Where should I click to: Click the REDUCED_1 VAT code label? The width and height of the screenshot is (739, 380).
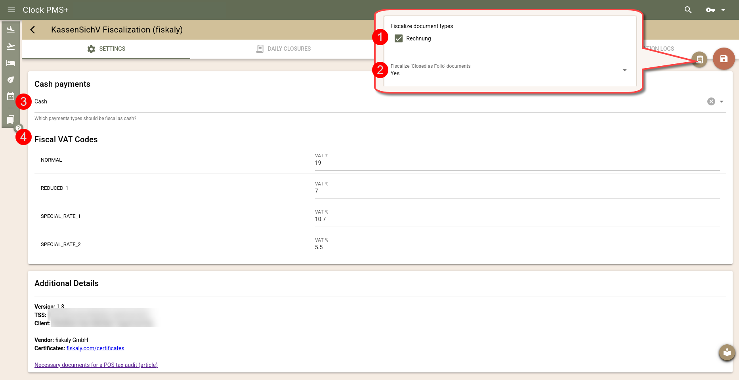tap(55, 188)
